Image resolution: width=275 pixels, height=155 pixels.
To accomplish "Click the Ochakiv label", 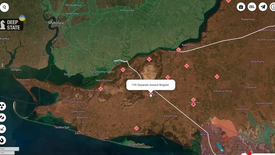I will click(16, 70).
